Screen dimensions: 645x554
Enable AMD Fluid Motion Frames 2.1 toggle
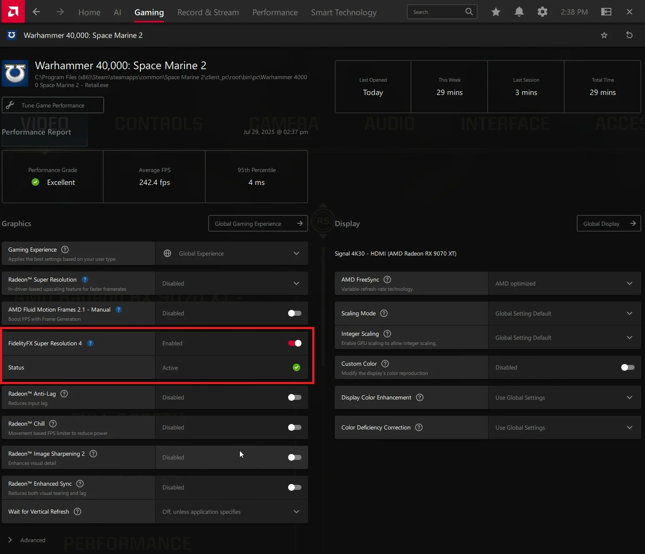[x=294, y=313]
